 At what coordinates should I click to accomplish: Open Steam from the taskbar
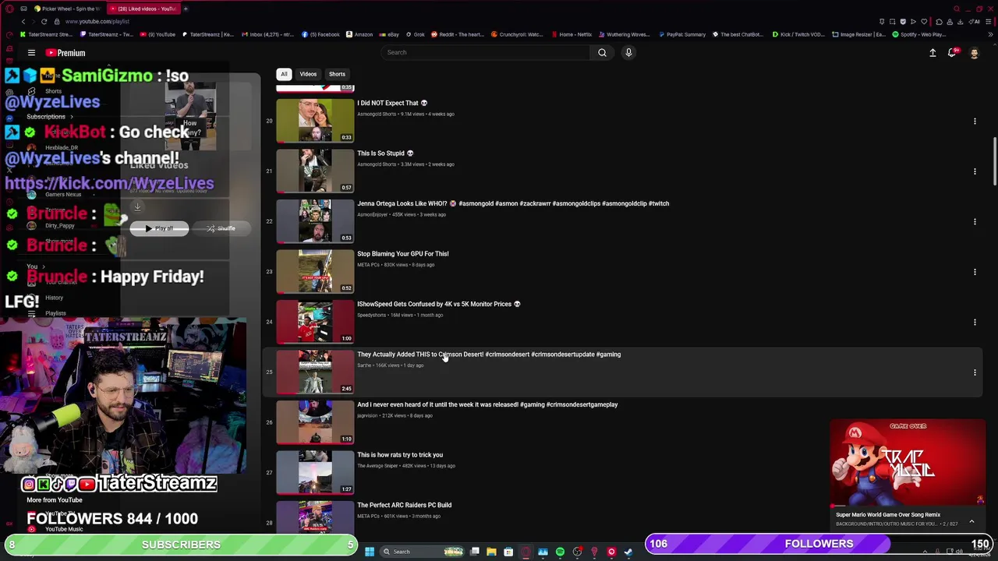click(x=628, y=552)
